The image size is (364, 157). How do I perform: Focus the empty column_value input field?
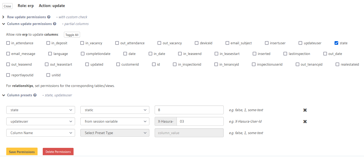(189, 133)
